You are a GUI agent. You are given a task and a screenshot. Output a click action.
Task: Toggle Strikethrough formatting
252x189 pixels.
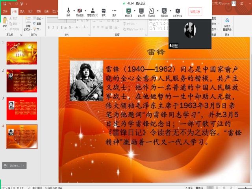coord(66,28)
